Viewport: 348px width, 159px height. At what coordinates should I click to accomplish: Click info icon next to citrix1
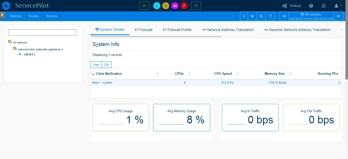(34, 54)
